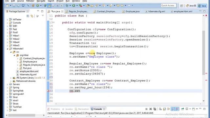Click the Last Edit Location arrow icon

click(x=118, y=6)
